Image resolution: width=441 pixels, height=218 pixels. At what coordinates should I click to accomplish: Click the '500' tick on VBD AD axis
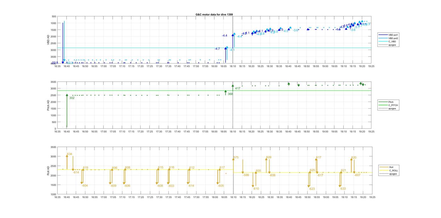[54, 16]
